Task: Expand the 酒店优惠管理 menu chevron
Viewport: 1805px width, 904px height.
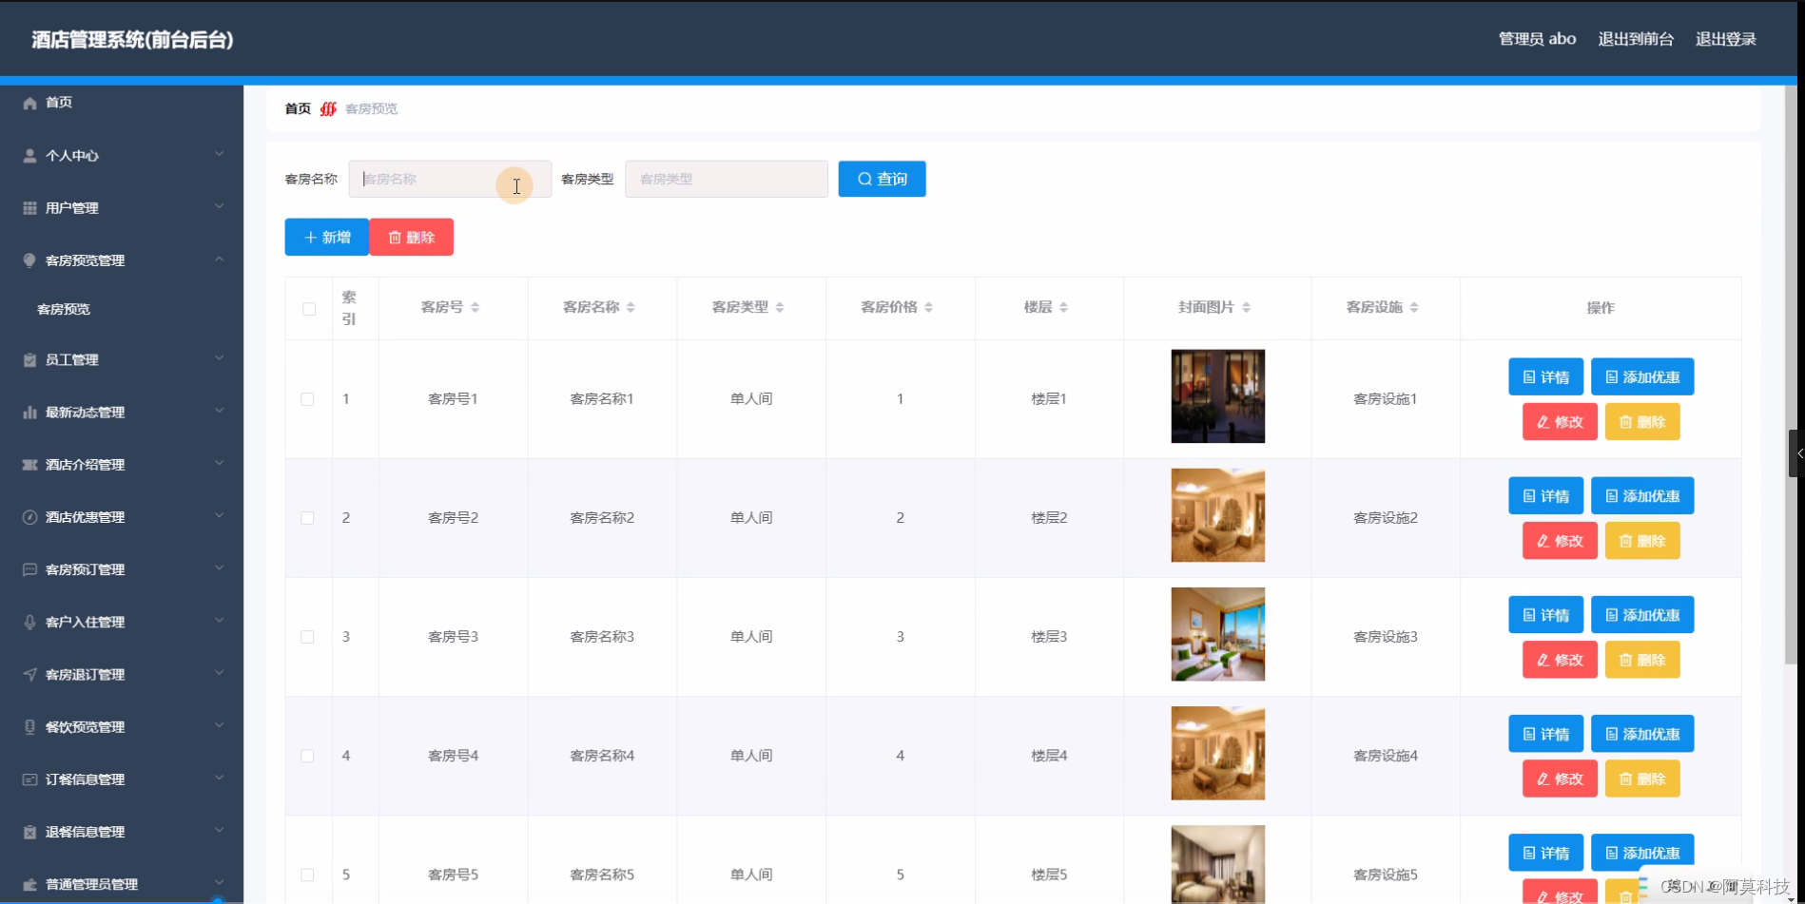Action: (x=220, y=515)
